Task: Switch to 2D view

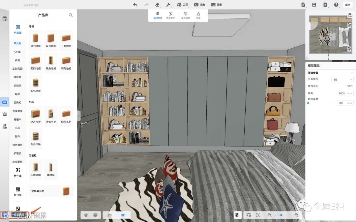Action: (110, 215)
